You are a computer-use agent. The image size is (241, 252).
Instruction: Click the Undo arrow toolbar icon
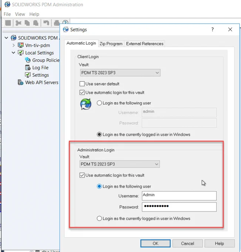(46, 23)
